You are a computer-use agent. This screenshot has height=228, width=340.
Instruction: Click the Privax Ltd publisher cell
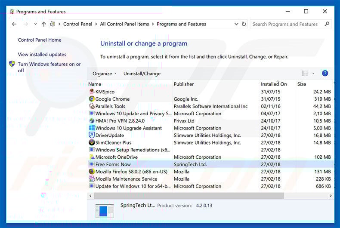point(184,121)
